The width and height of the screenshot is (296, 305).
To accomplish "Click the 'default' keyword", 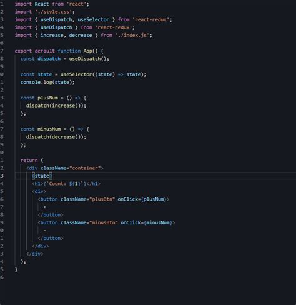I will (x=44, y=51).
